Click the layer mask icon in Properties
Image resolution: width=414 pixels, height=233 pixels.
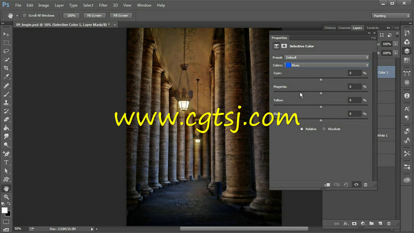click(x=284, y=46)
